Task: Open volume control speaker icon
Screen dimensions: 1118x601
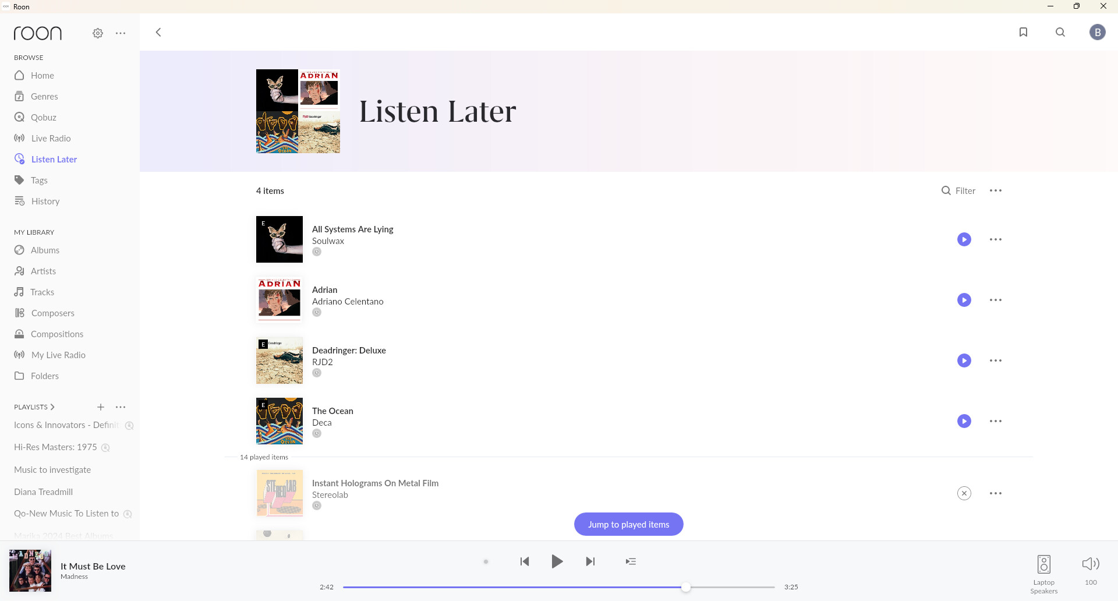Action: click(1091, 564)
